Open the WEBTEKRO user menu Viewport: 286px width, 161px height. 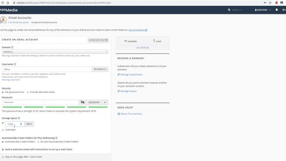[263, 10]
